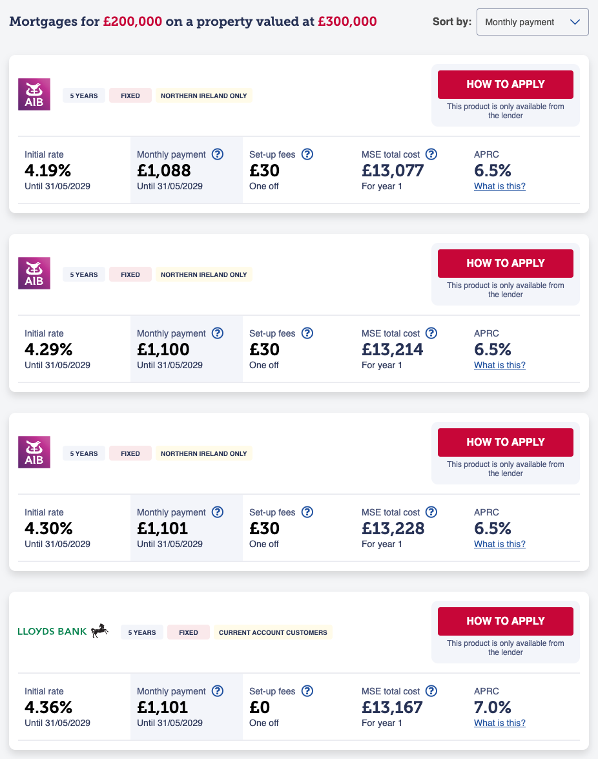This screenshot has height=759, width=598.
Task: Click the MSE total cost help icon for the £13,077 mortgage
Action: click(x=431, y=154)
